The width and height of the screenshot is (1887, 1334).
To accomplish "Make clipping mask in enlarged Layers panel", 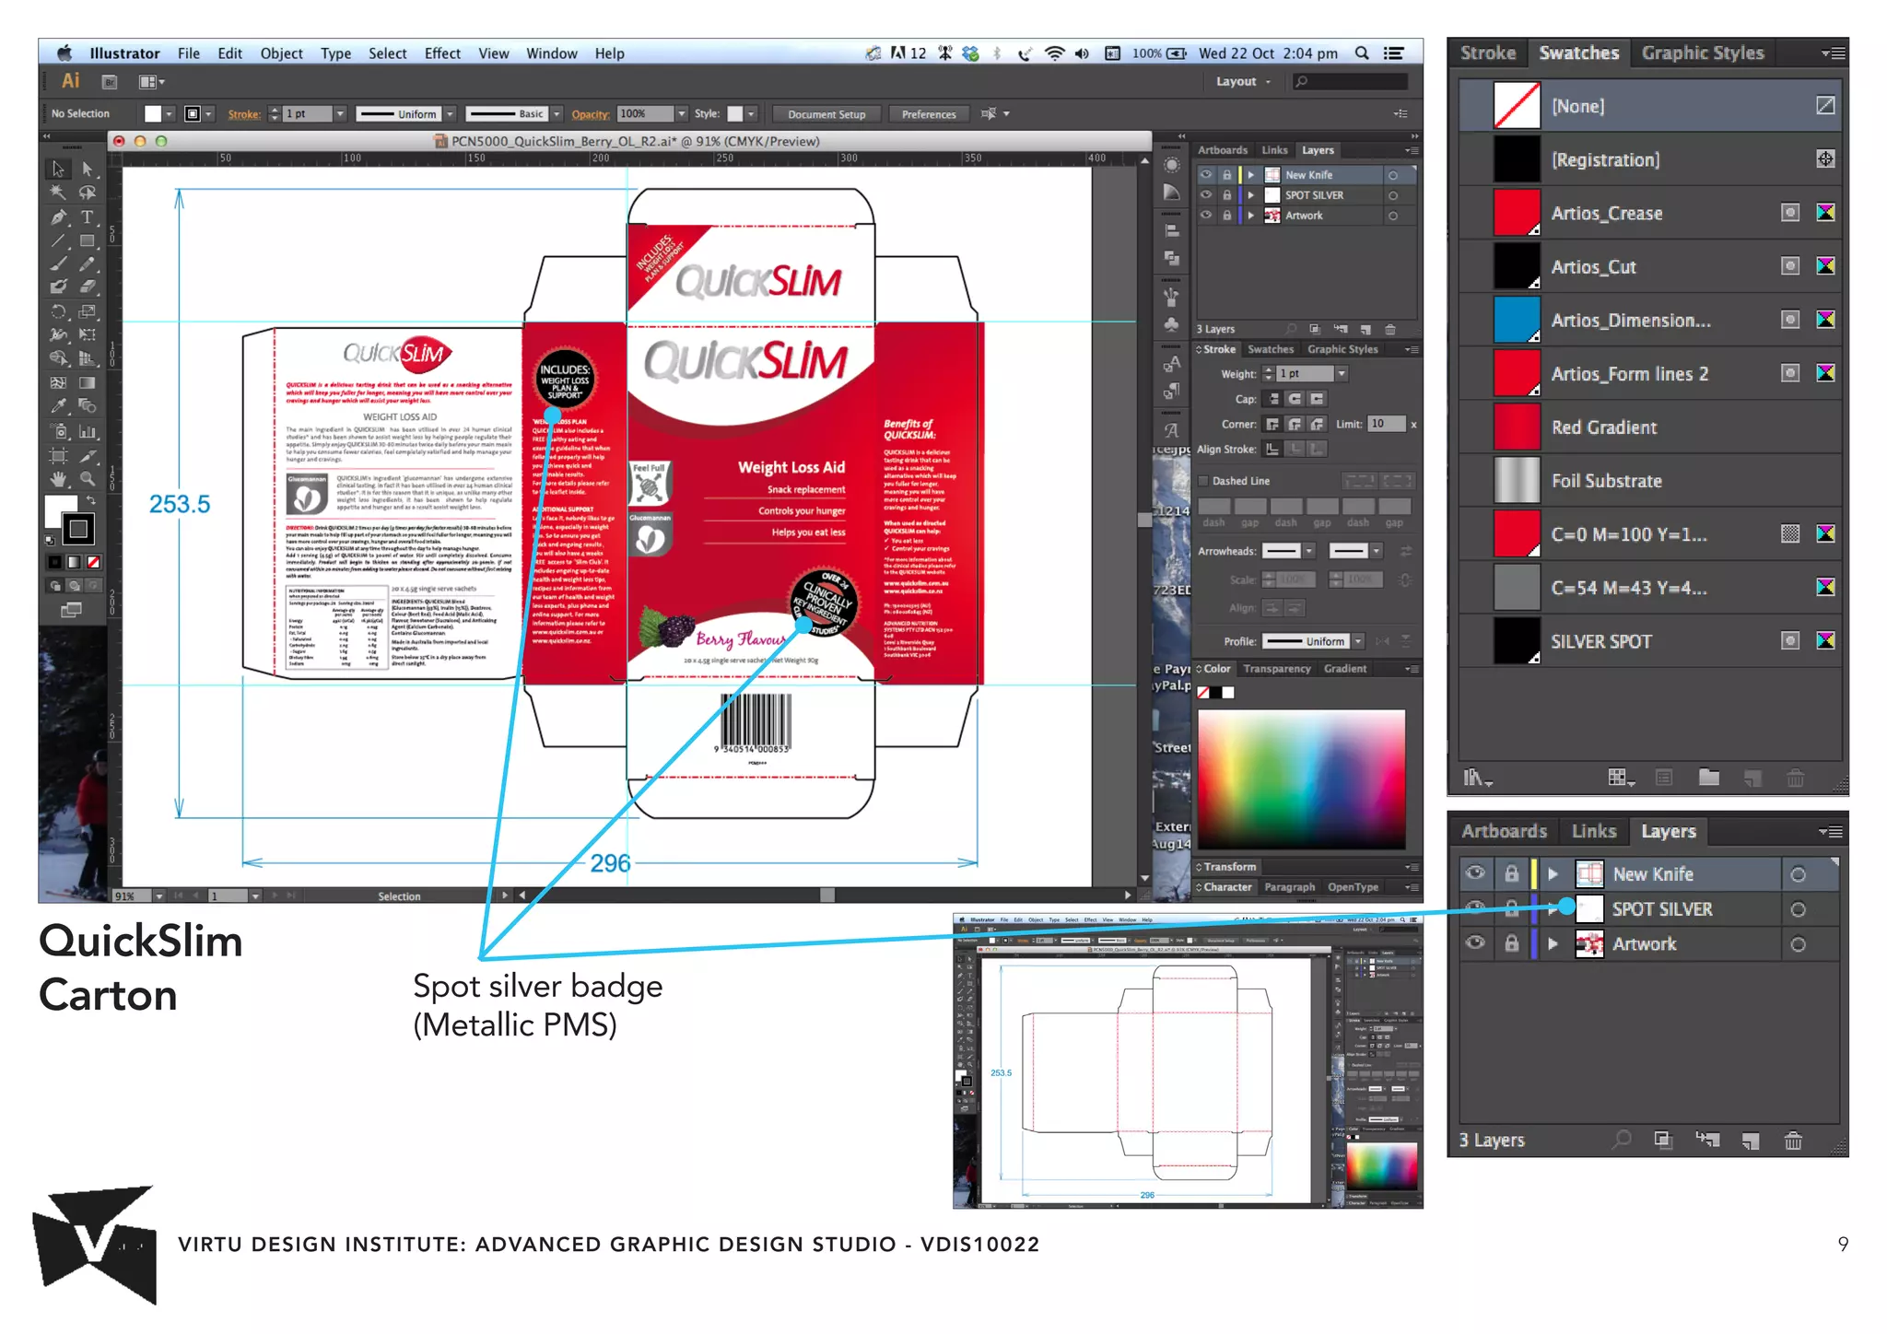I will (1663, 1141).
